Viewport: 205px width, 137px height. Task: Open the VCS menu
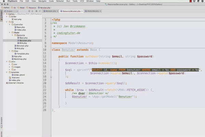(x=82, y=1)
